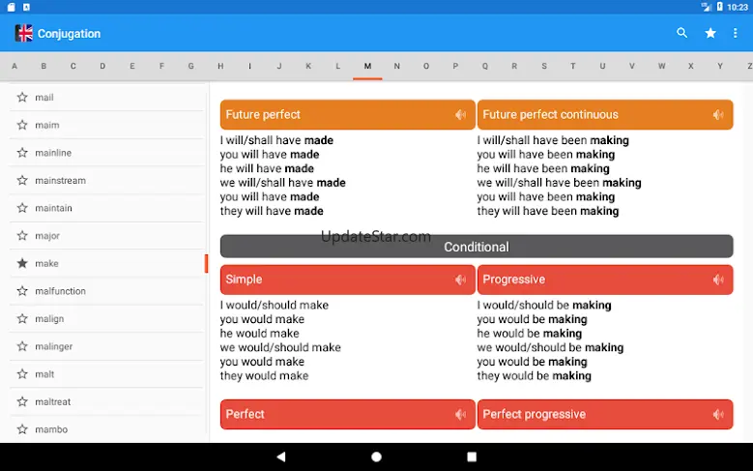Image resolution: width=753 pixels, height=471 pixels.
Task: Favorite the verb maim with its star
Action: point(22,125)
